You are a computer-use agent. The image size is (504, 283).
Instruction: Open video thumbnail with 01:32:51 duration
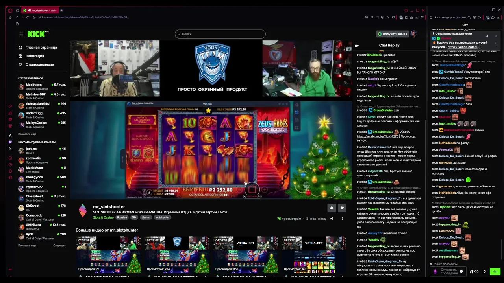pos(108,254)
